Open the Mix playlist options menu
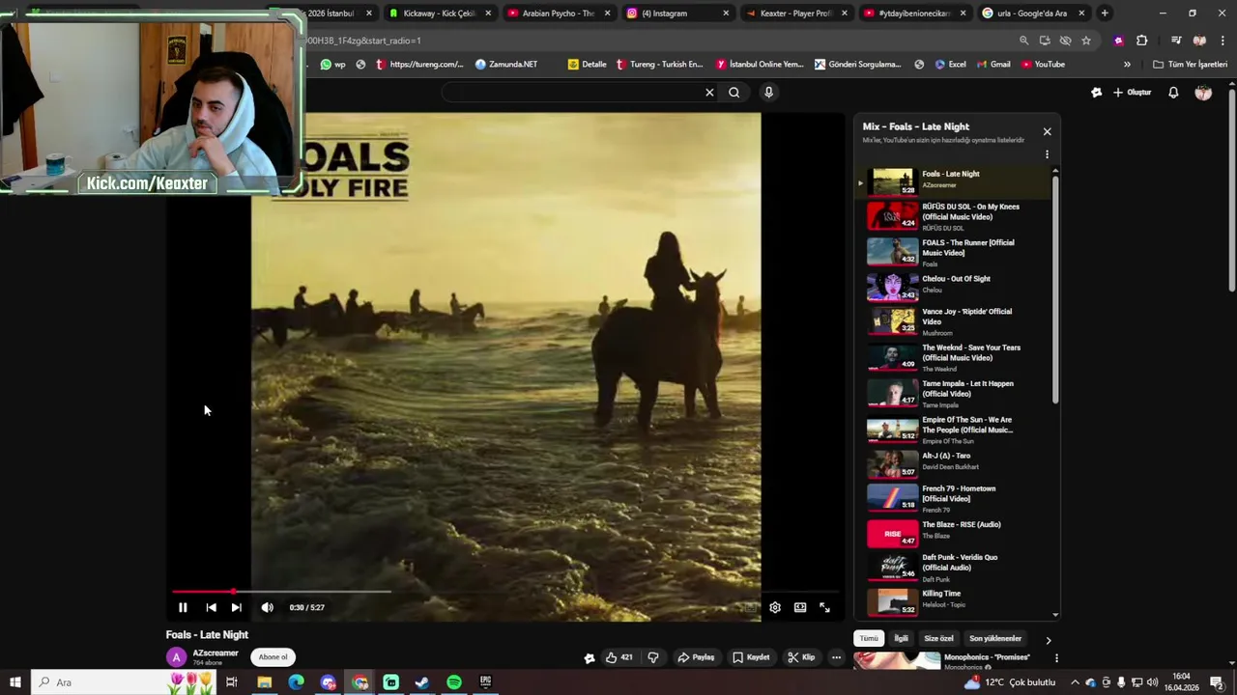This screenshot has width=1237, height=695. pos(1047,154)
